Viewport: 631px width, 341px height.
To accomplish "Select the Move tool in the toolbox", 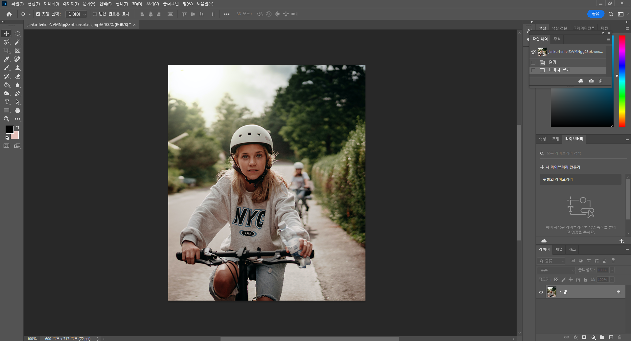I will [7, 34].
